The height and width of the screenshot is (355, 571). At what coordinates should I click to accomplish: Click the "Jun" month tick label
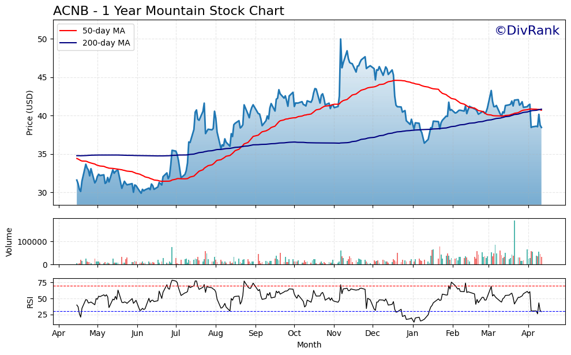[x=137, y=333]
